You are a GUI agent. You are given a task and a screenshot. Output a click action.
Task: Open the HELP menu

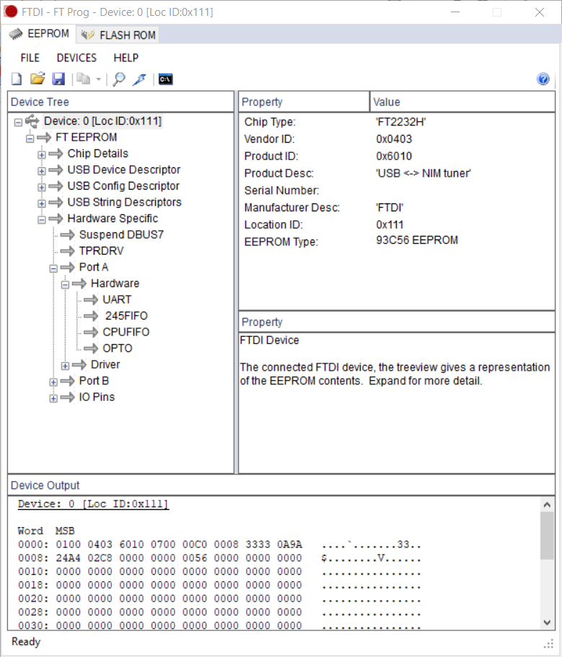coord(126,58)
